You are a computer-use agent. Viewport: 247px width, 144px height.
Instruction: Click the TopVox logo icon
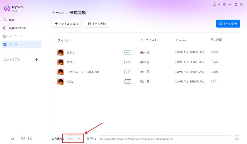click(x=7, y=9)
